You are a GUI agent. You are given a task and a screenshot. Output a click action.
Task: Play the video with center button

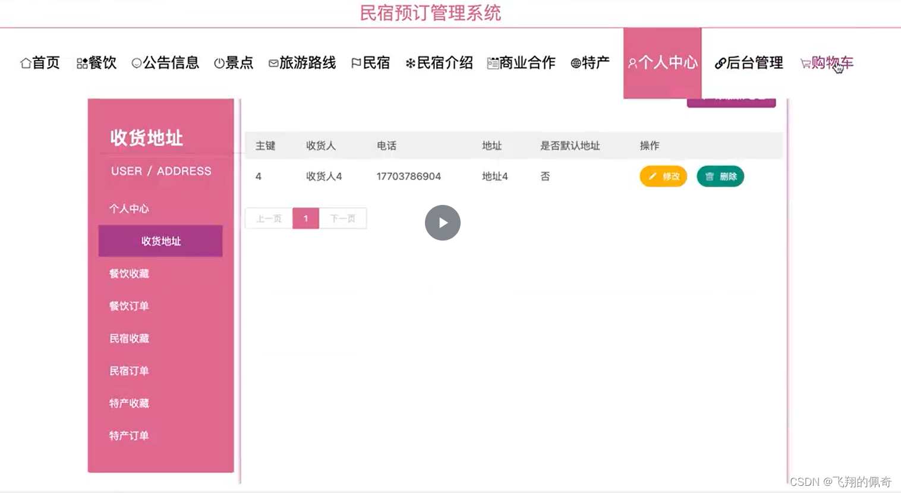[x=443, y=223]
